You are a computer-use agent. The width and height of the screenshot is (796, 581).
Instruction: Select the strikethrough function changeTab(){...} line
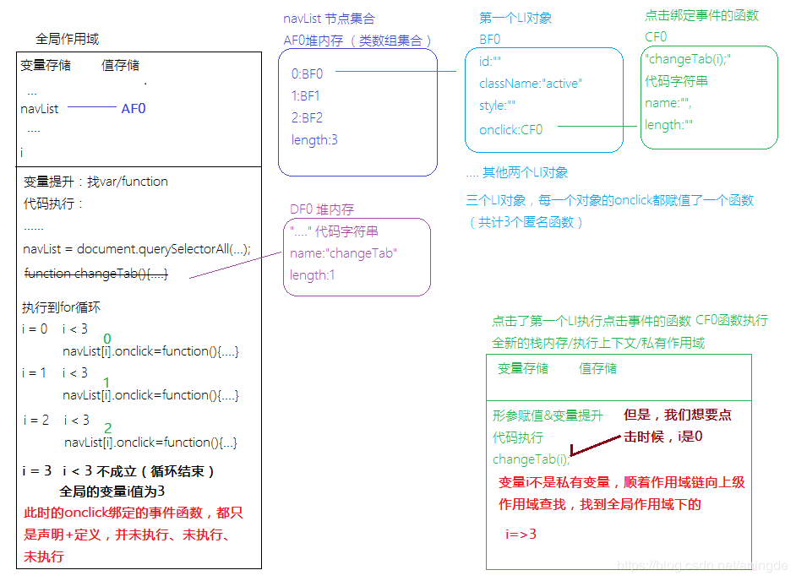(95, 274)
